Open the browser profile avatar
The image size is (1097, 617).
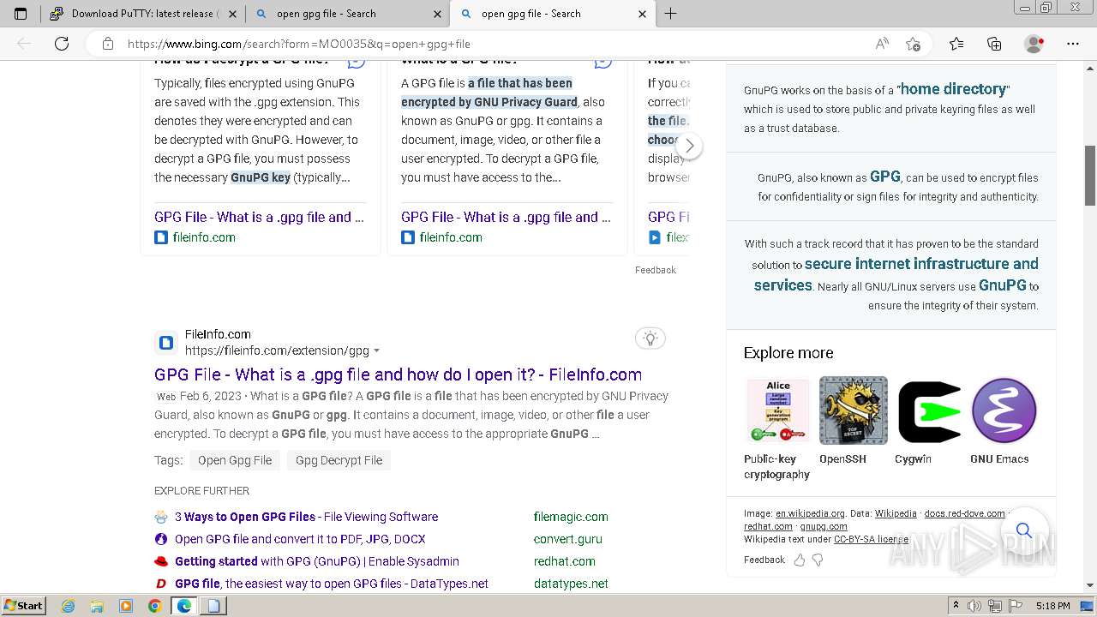coord(1034,44)
